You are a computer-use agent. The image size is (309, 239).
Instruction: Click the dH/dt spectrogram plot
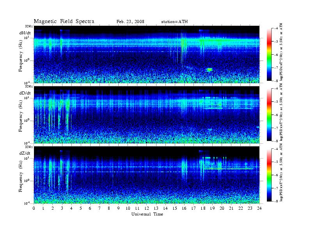tap(147, 54)
